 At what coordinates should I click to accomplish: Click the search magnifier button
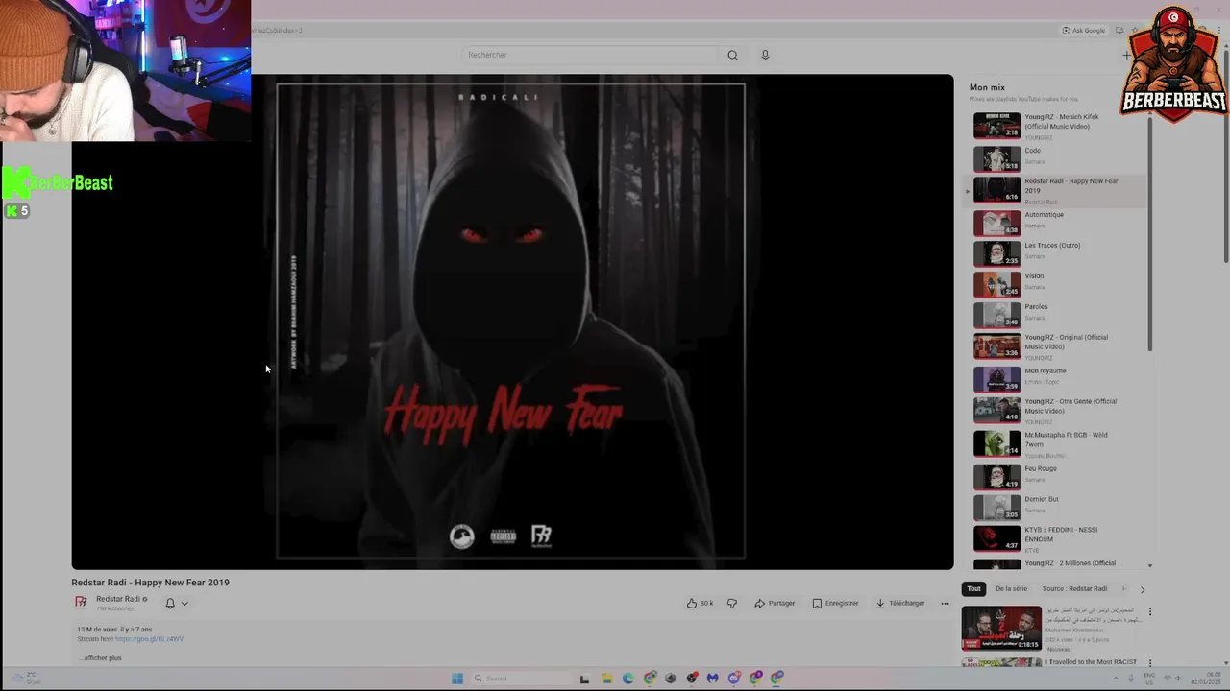(x=732, y=55)
